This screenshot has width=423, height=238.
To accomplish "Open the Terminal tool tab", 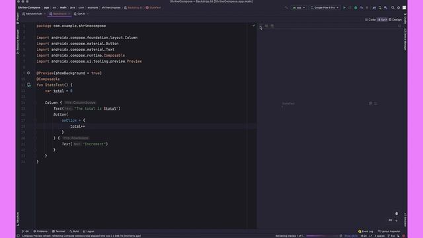I will pos(59,231).
